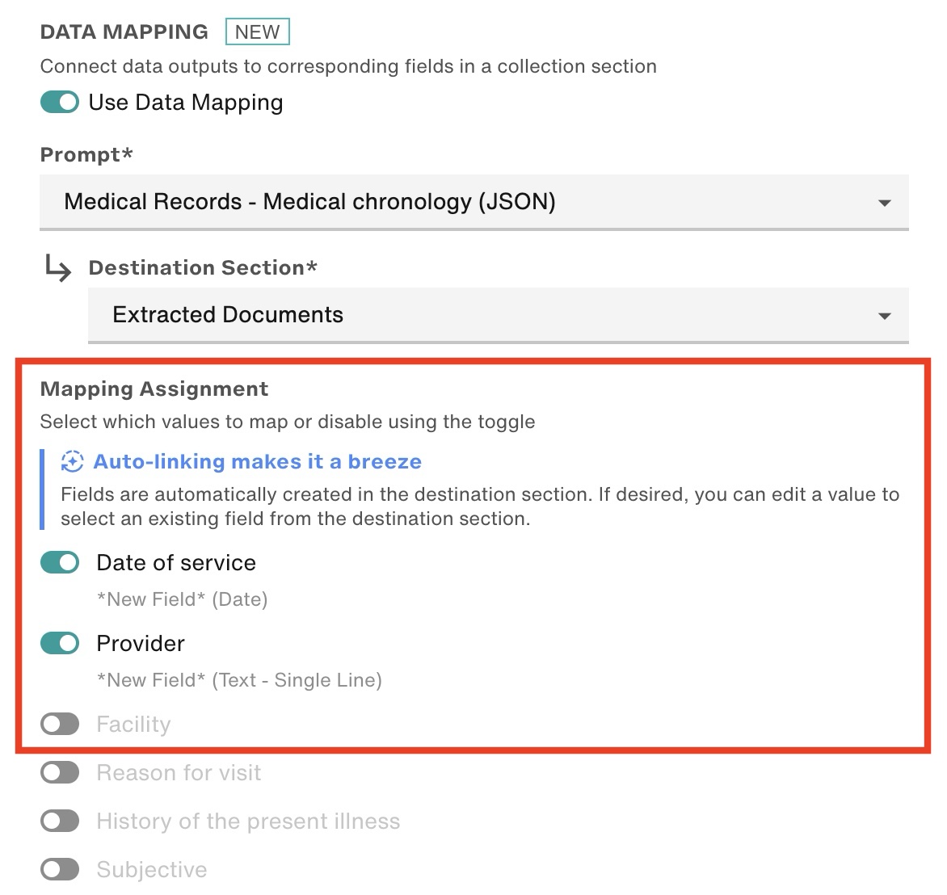Click the Extracted Documents selection field

pyautogui.click(x=499, y=315)
